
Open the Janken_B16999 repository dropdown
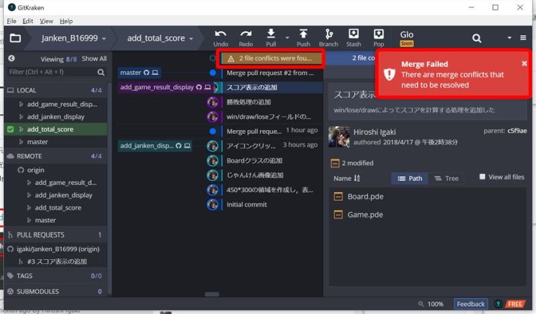click(104, 39)
